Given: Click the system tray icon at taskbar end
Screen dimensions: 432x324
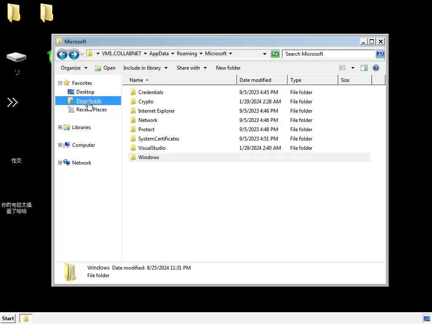Looking at the screenshot, I should point(427,319).
